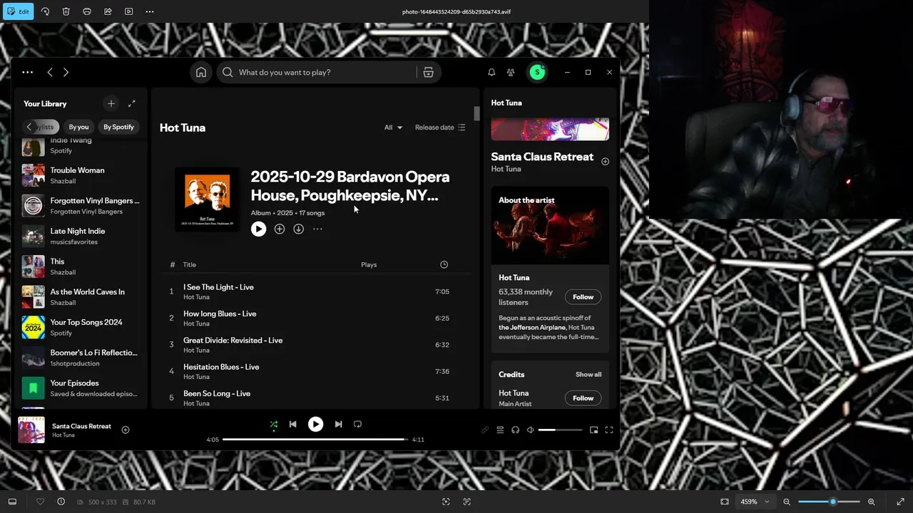This screenshot has height=513, width=913.
Task: Toggle repeat in the player bar
Action: tap(357, 424)
